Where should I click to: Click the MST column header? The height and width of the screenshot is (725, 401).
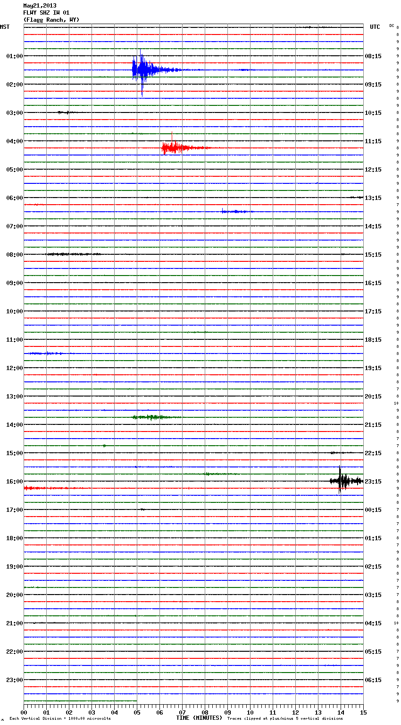point(5,27)
